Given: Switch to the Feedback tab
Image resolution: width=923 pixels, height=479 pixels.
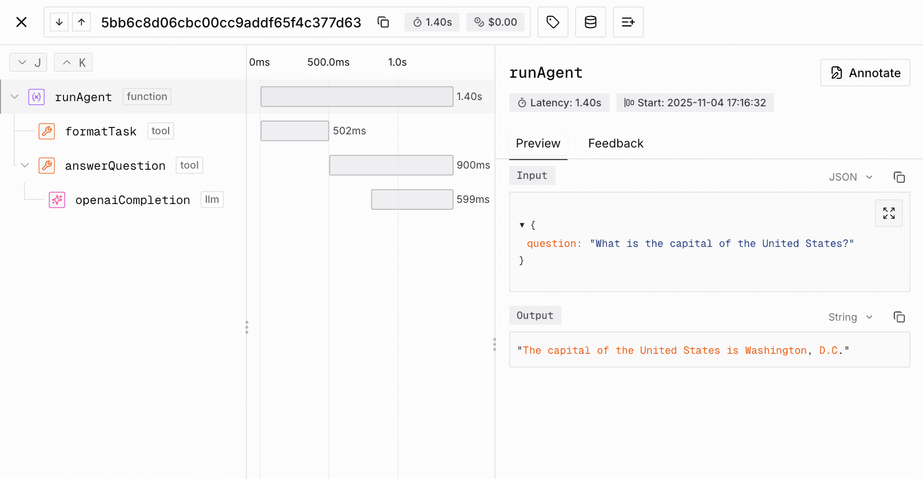Looking at the screenshot, I should (x=616, y=143).
